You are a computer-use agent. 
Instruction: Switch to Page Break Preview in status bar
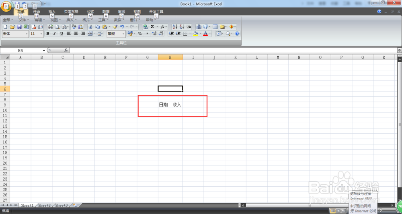pos(343,211)
